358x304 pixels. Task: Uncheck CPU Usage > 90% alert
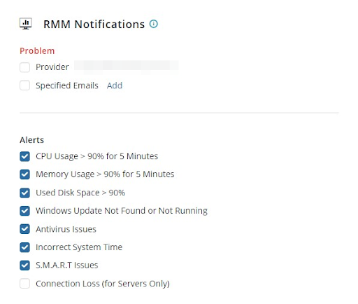pos(24,156)
